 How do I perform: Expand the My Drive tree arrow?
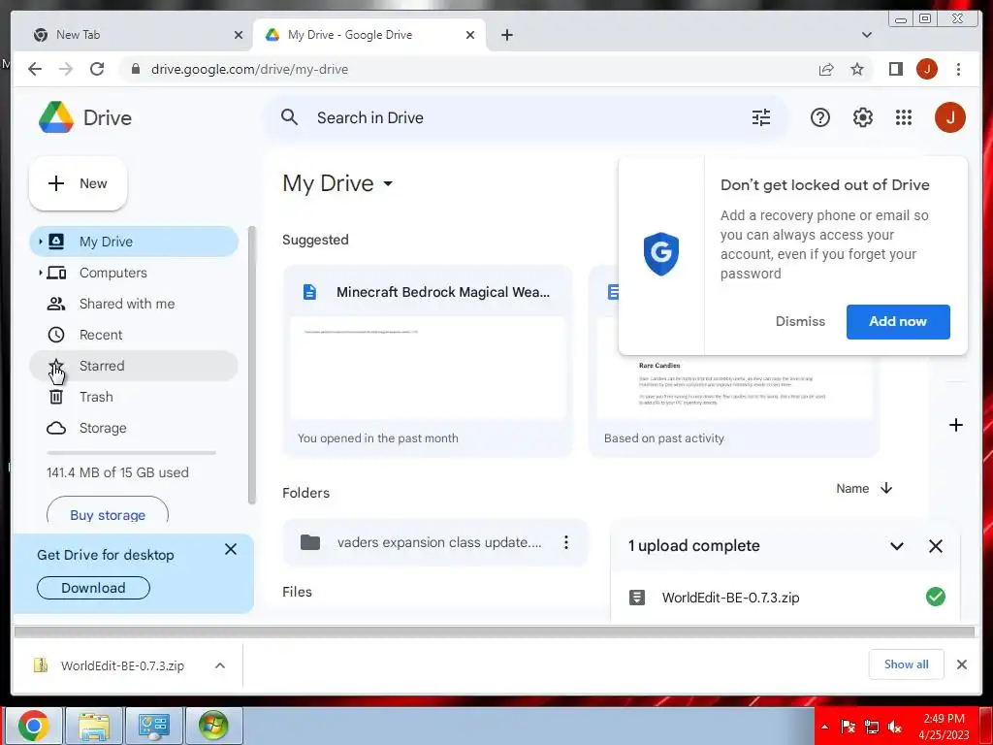(x=40, y=242)
